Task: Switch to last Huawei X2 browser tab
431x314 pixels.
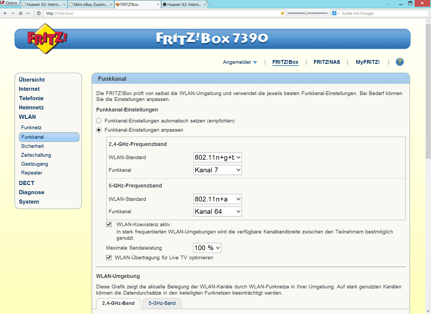Action: pyautogui.click(x=184, y=4)
